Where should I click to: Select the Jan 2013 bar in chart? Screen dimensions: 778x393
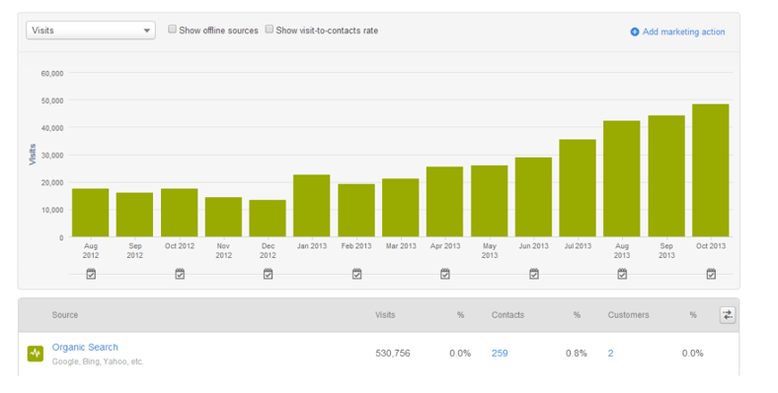312,206
